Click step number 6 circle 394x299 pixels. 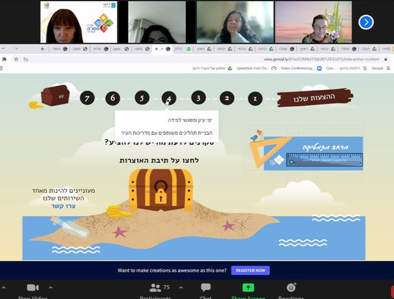pos(113,99)
